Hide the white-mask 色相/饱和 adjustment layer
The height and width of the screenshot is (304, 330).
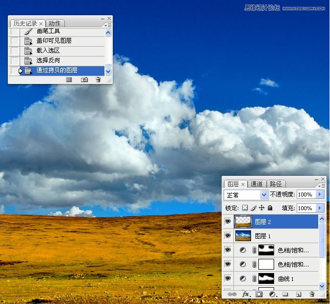(228, 264)
